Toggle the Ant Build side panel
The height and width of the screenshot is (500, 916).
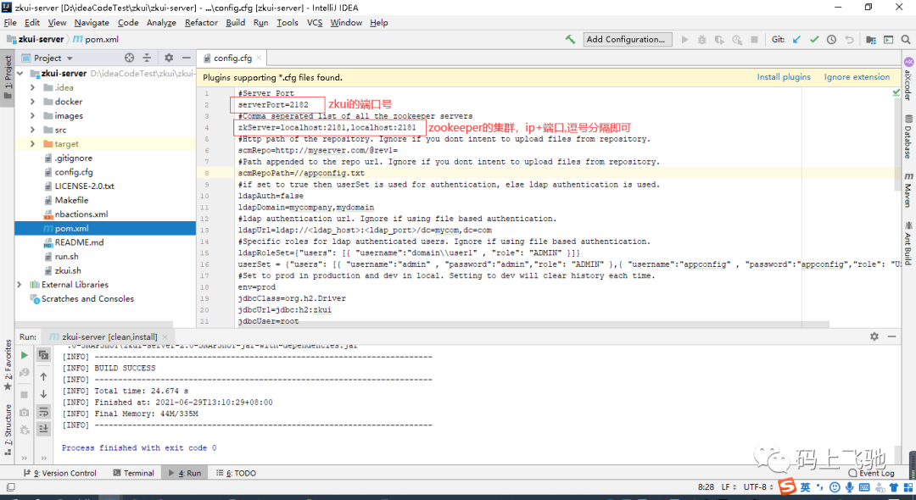(908, 242)
